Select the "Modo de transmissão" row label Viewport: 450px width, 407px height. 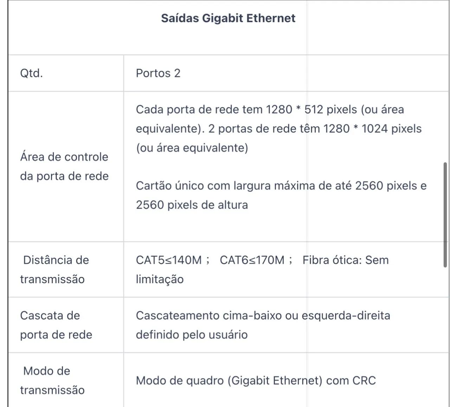[x=52, y=380]
